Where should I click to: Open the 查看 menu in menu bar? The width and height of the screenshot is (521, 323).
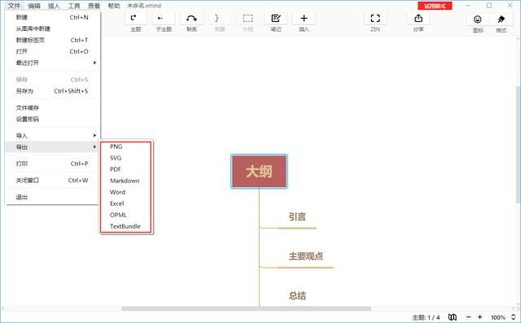click(x=94, y=6)
